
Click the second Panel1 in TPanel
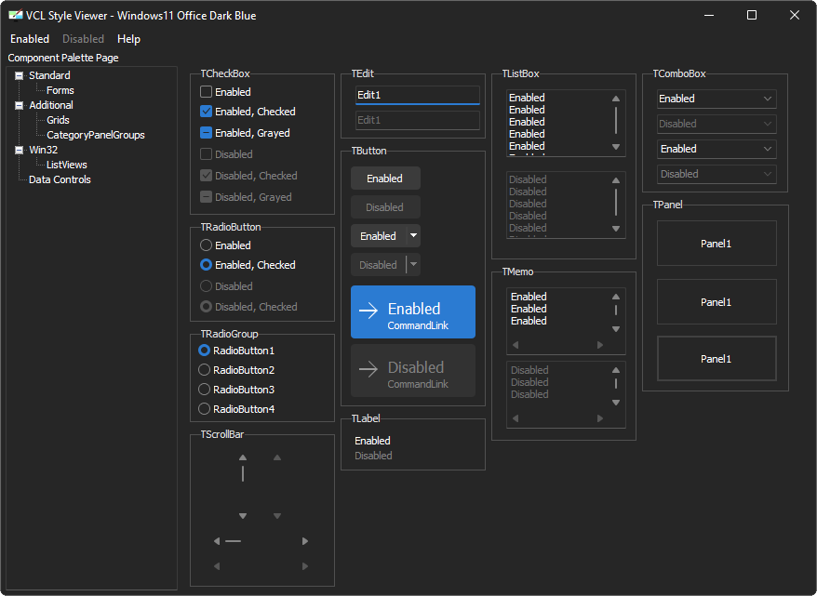tap(717, 302)
